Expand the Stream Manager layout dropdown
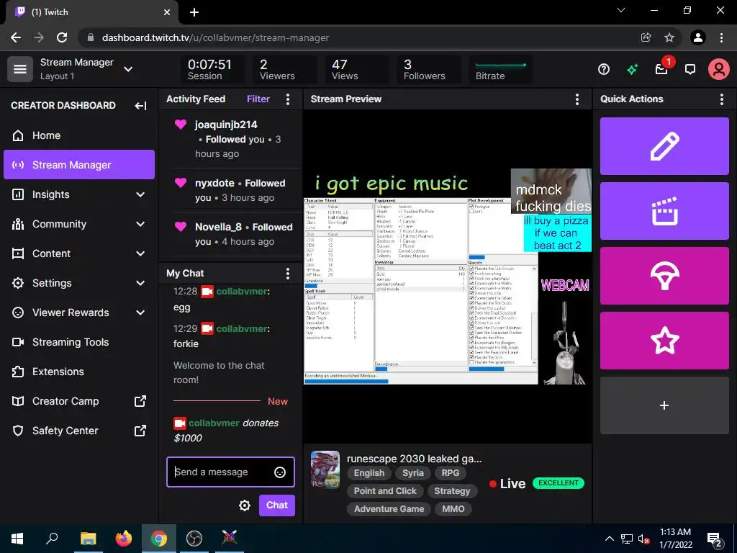Viewport: 737px width, 553px height. coord(128,69)
